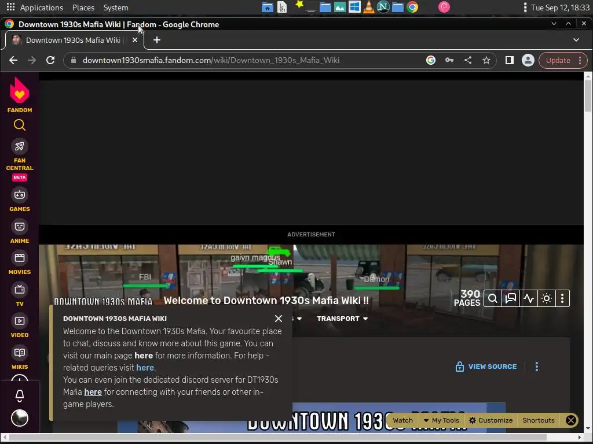Open the tab search chevron
This screenshot has height=444, width=593.
tap(576, 40)
